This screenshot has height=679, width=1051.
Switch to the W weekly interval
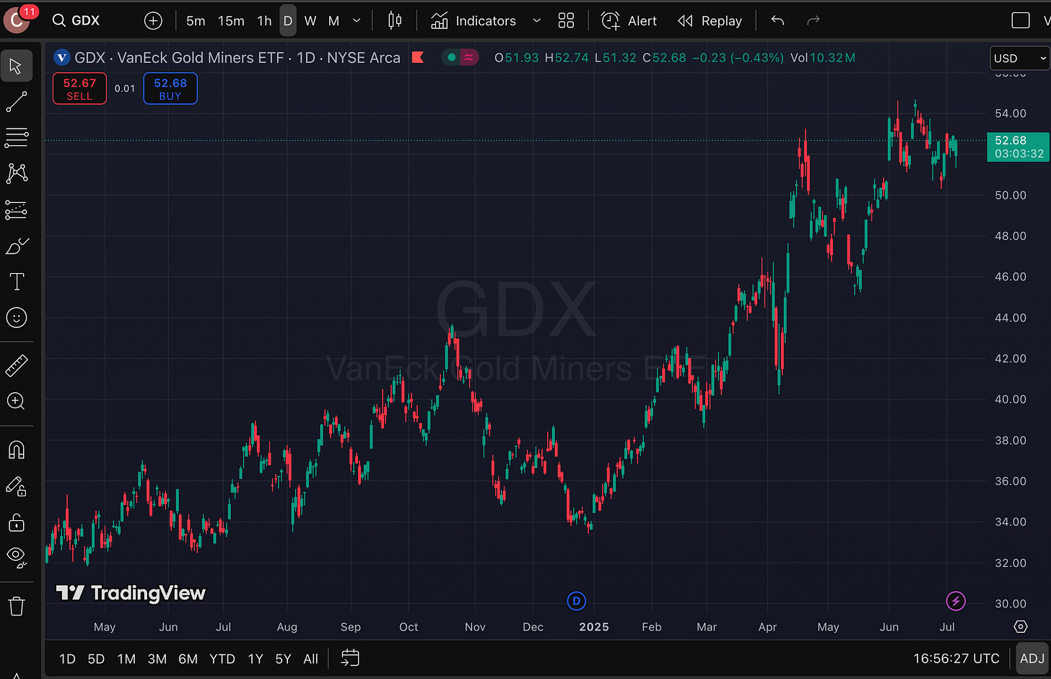tap(310, 21)
